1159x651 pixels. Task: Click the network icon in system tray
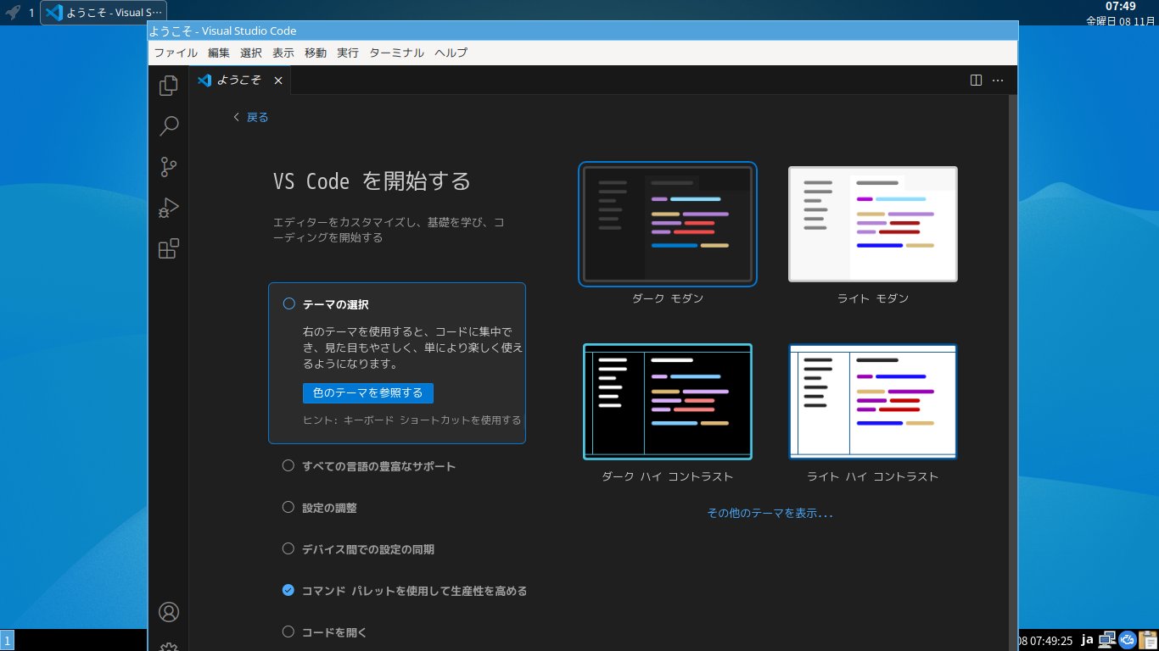[1107, 640]
